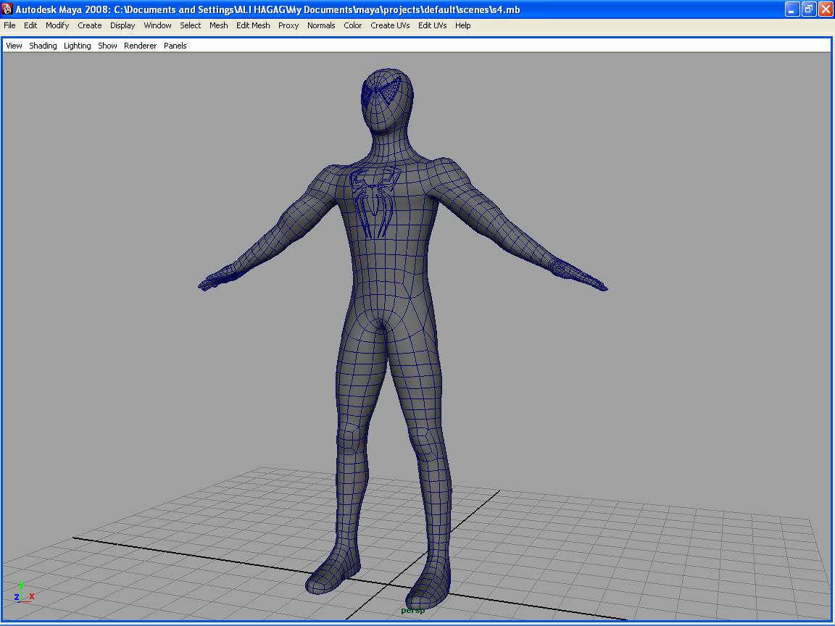Open the Help menu
The image size is (835, 626).
[462, 25]
